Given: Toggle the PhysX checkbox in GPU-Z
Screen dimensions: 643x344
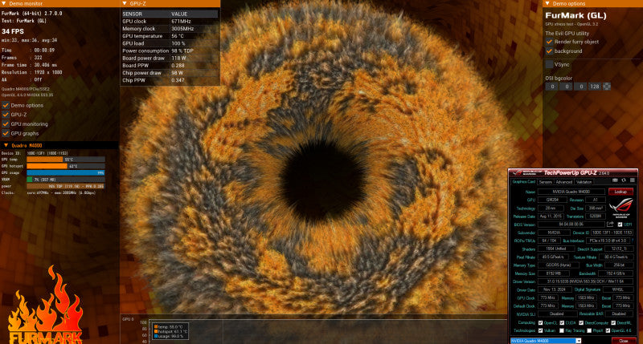Looking at the screenshot, I should [589, 330].
